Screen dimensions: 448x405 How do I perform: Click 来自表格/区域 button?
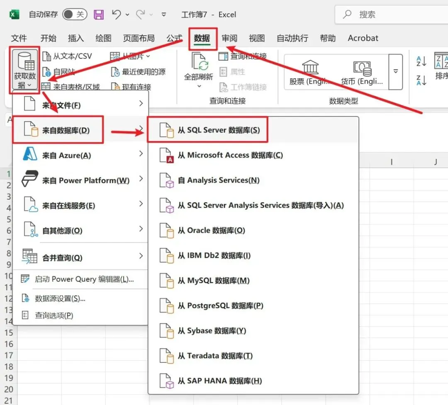(71, 87)
